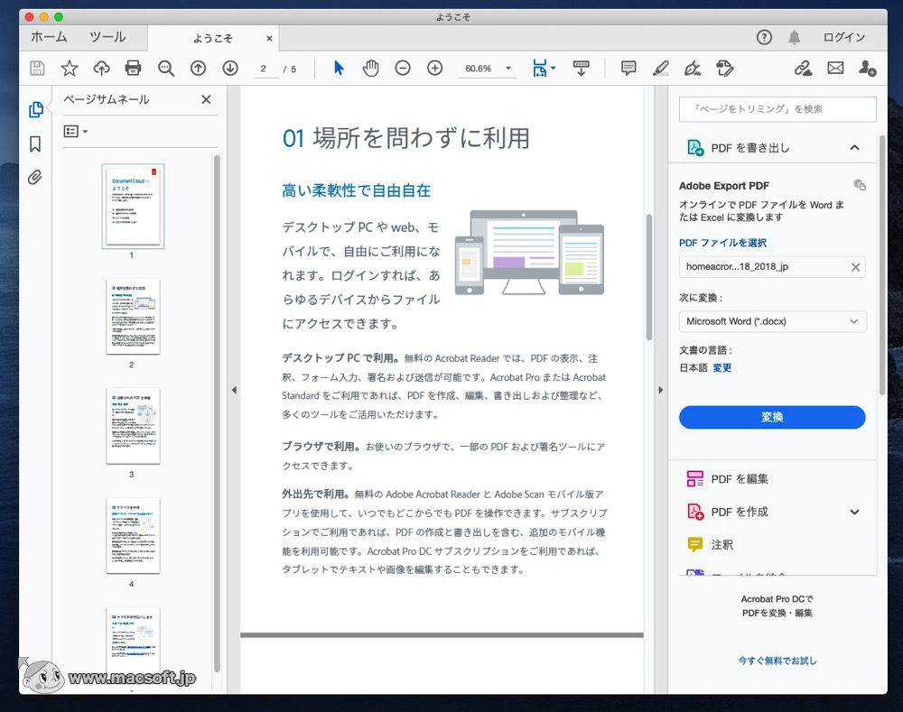The height and width of the screenshot is (712, 903).
Task: Activate the hand pan tool
Action: tap(370, 69)
